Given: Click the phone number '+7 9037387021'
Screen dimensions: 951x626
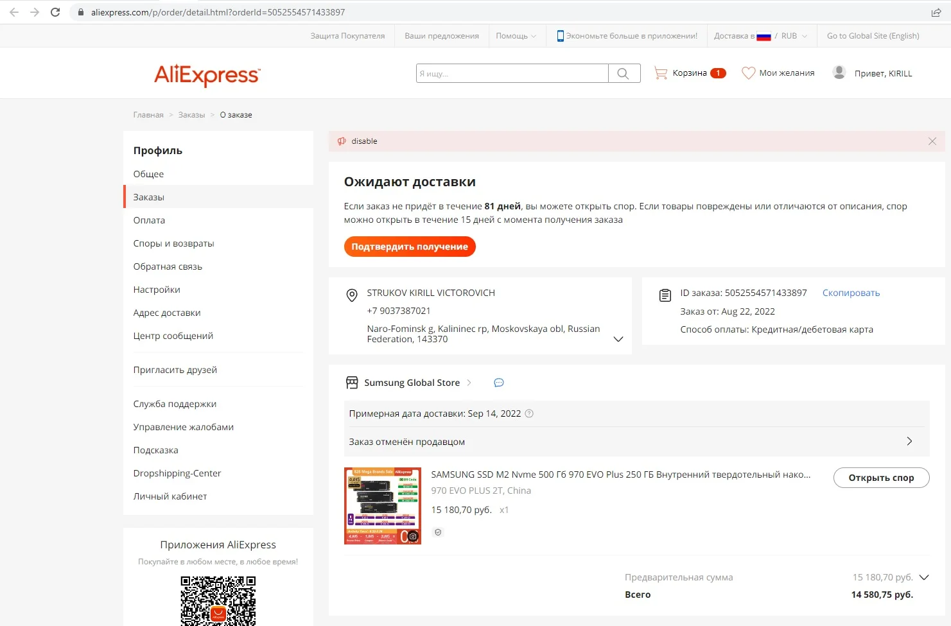Looking at the screenshot, I should 399,311.
